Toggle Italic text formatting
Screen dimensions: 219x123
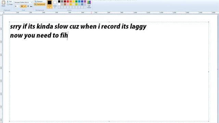25,6
